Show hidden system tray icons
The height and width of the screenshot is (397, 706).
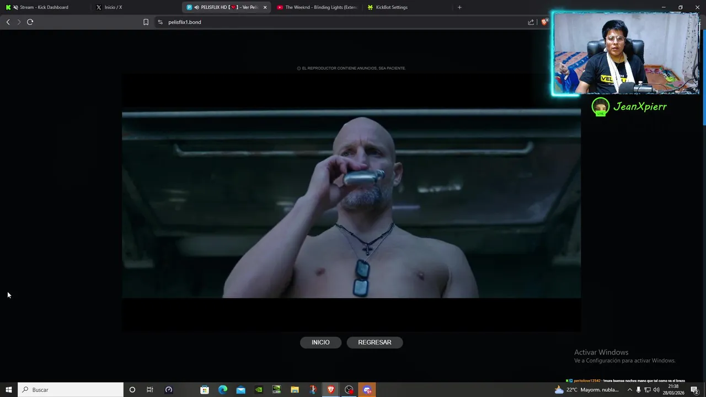click(x=630, y=390)
